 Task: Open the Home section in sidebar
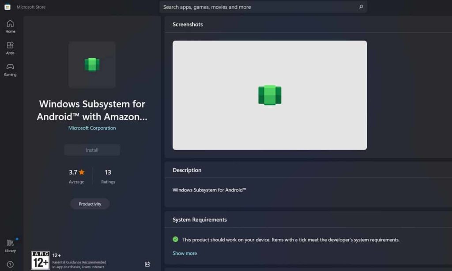(10, 26)
